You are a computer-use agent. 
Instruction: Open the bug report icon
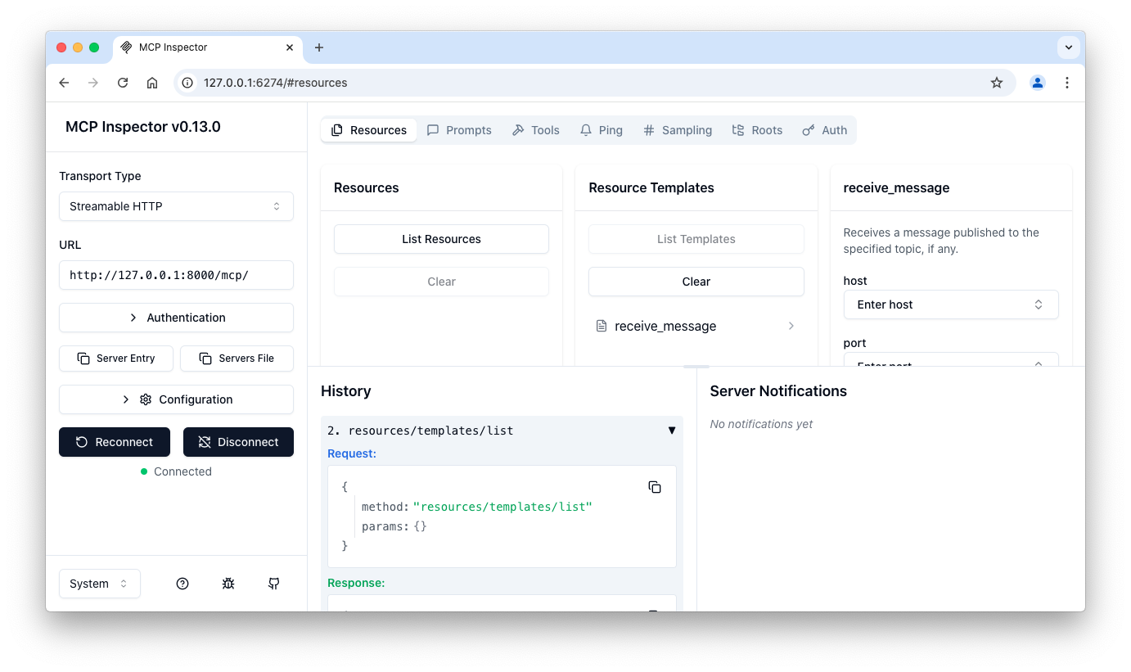[228, 584]
